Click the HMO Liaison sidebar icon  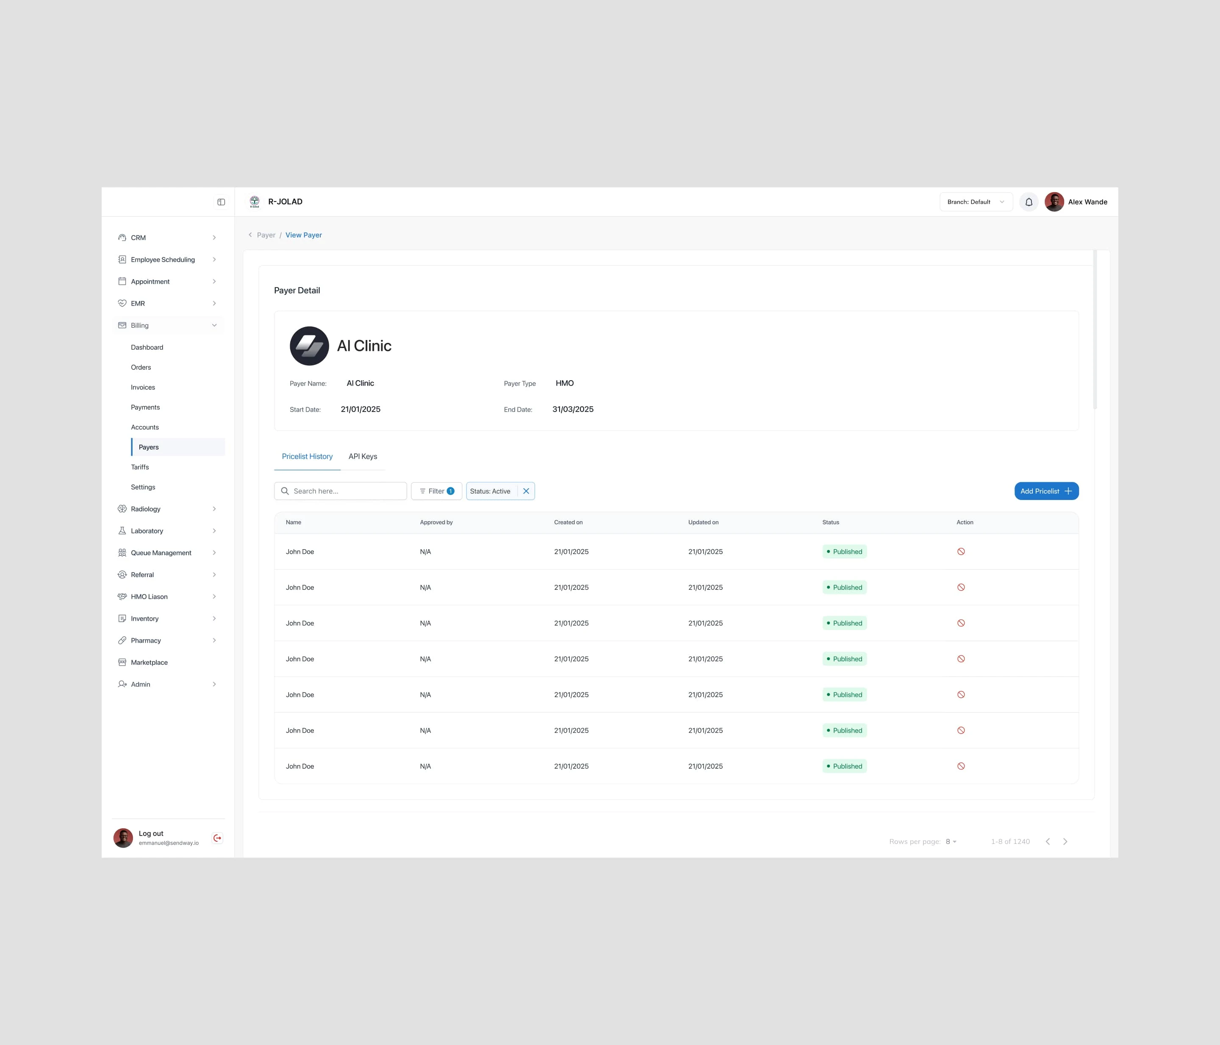pos(122,596)
